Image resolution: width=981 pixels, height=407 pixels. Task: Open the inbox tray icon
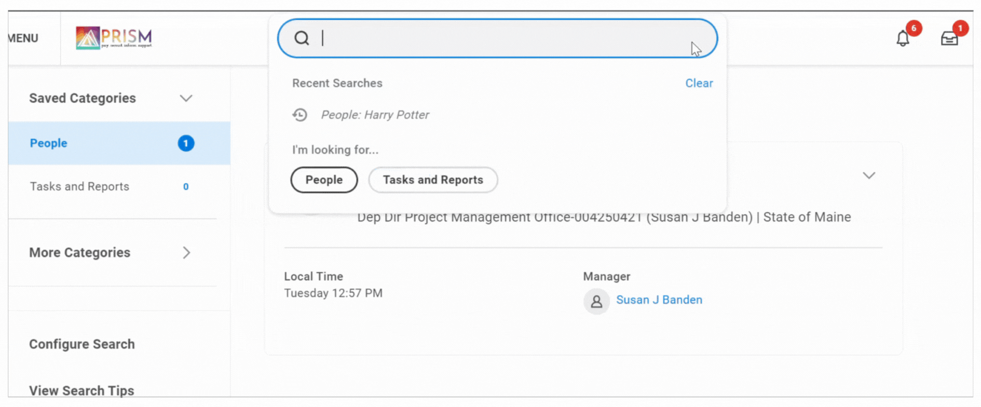coord(949,38)
